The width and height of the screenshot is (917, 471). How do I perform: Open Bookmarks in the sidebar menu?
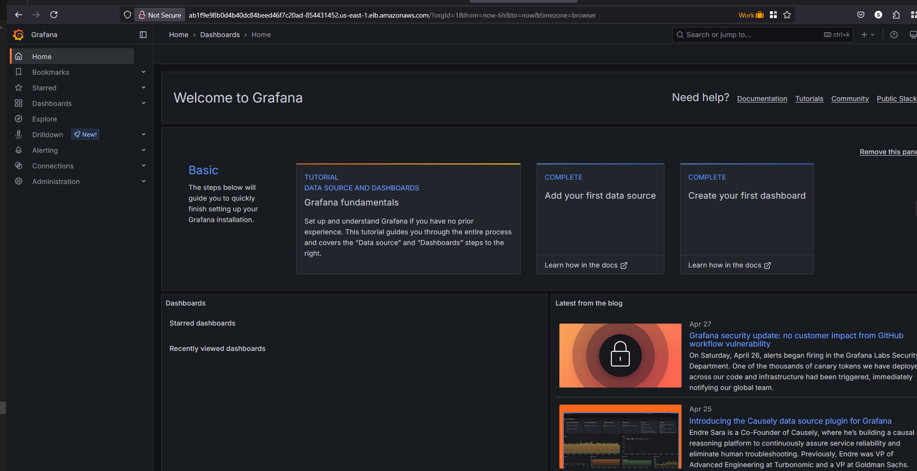[x=50, y=72]
